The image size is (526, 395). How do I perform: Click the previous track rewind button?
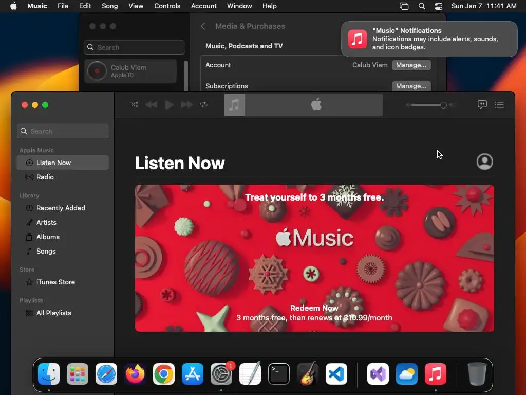click(x=152, y=105)
